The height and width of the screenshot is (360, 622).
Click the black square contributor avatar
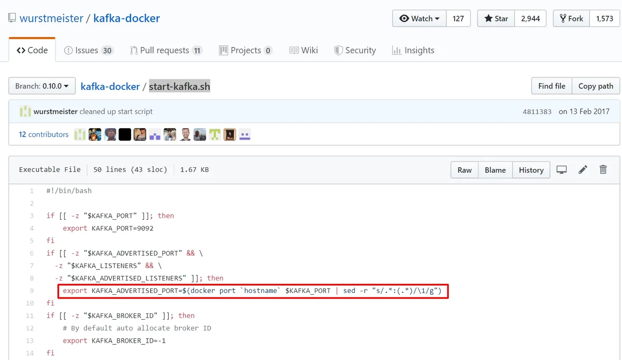click(x=125, y=135)
